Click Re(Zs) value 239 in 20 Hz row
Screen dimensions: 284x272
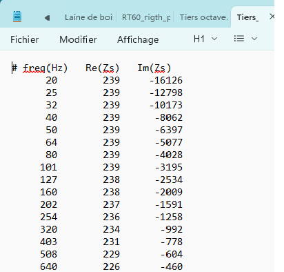tap(111, 80)
